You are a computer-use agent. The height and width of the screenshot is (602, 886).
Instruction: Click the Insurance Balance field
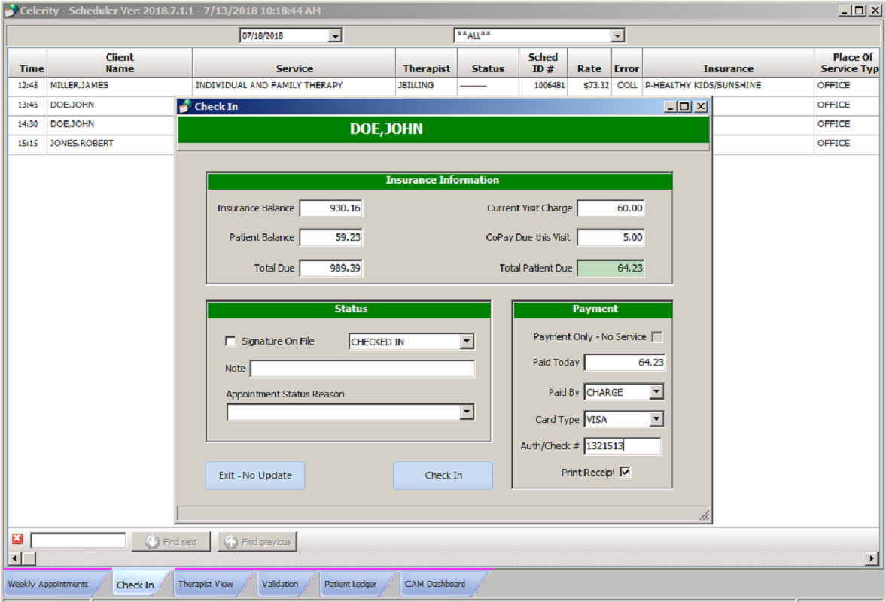[x=331, y=208]
